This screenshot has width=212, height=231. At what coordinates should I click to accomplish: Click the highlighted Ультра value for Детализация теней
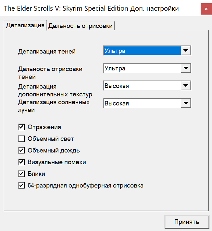pyautogui.click(x=142, y=51)
